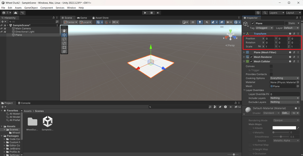This screenshot has height=156, width=303.
Task: Open the cloud services icon
Action: tap(16, 13)
